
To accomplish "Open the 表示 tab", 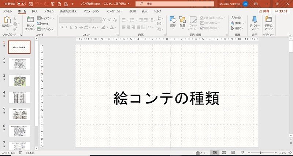I will click(x=145, y=11).
